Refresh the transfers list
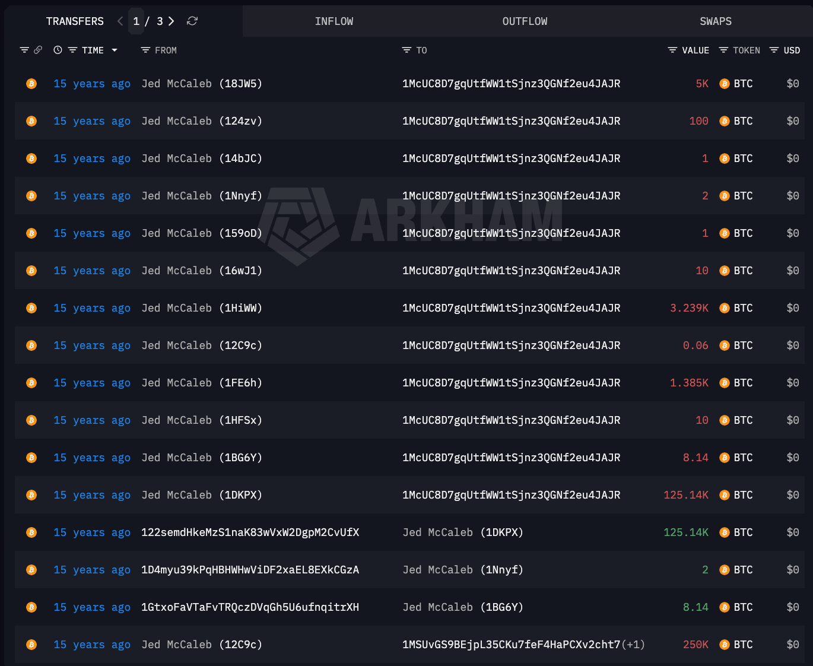 point(192,21)
